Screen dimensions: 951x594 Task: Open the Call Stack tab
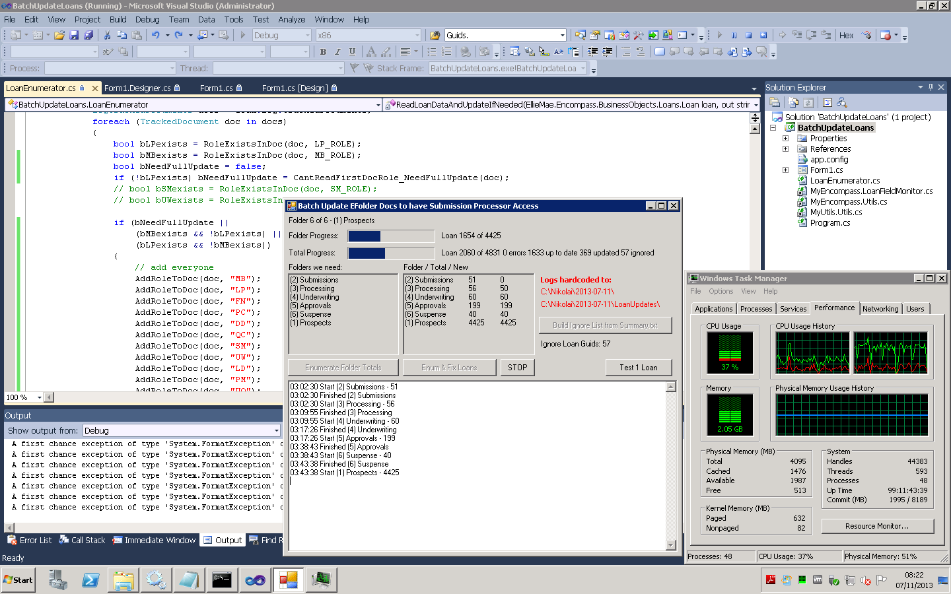click(82, 540)
